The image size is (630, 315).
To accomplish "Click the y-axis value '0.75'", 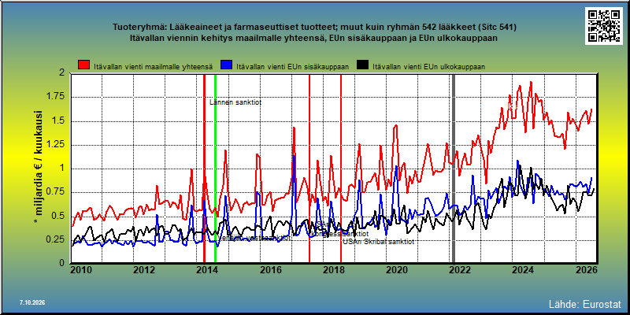I will pyautogui.click(x=57, y=192).
